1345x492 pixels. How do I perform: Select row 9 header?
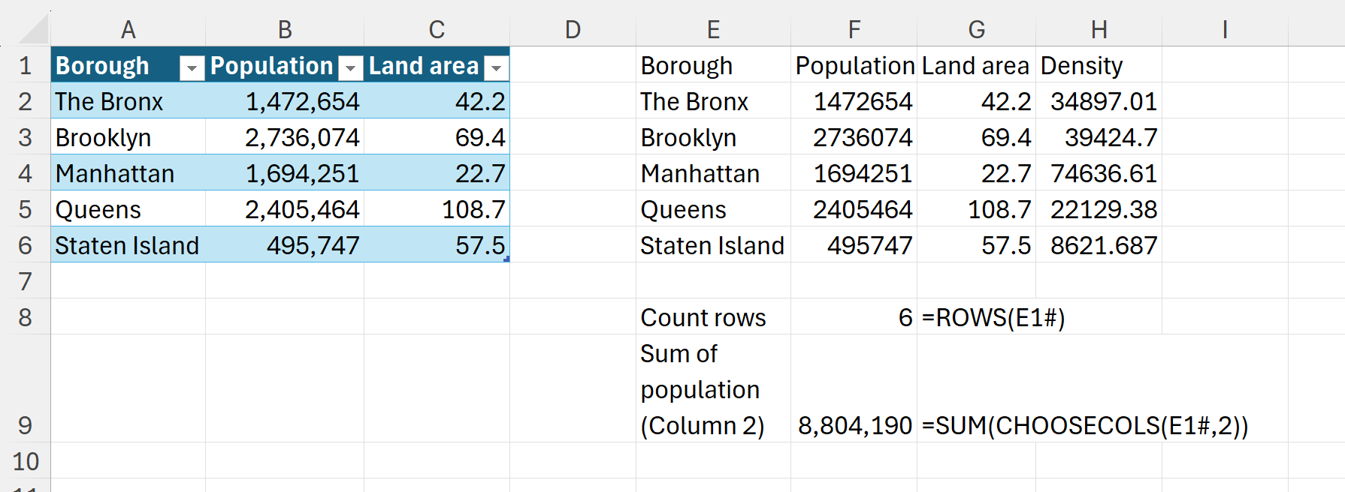(26, 425)
